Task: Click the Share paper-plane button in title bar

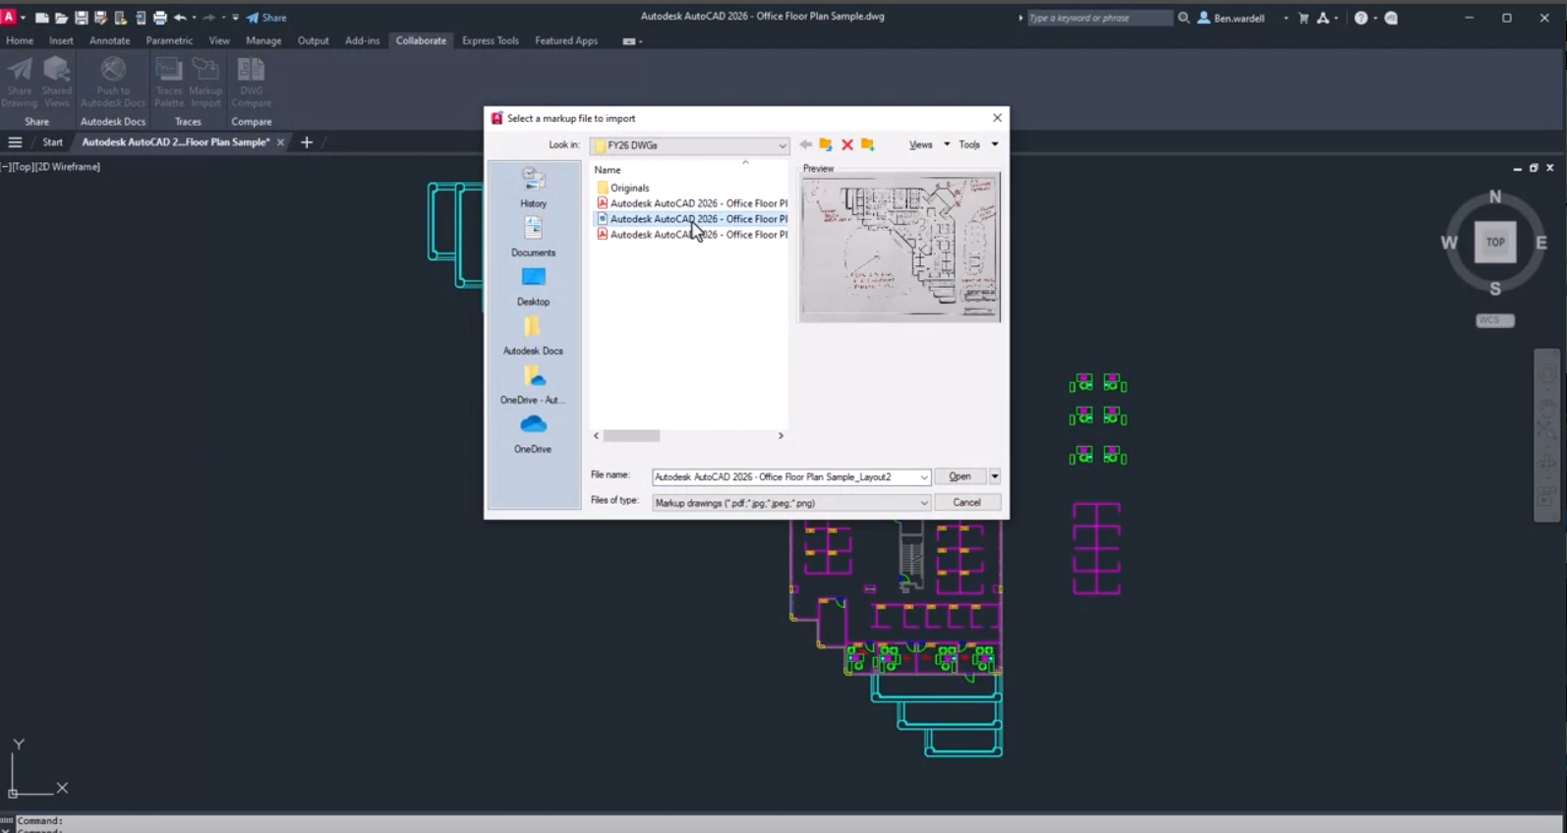Action: coord(266,18)
